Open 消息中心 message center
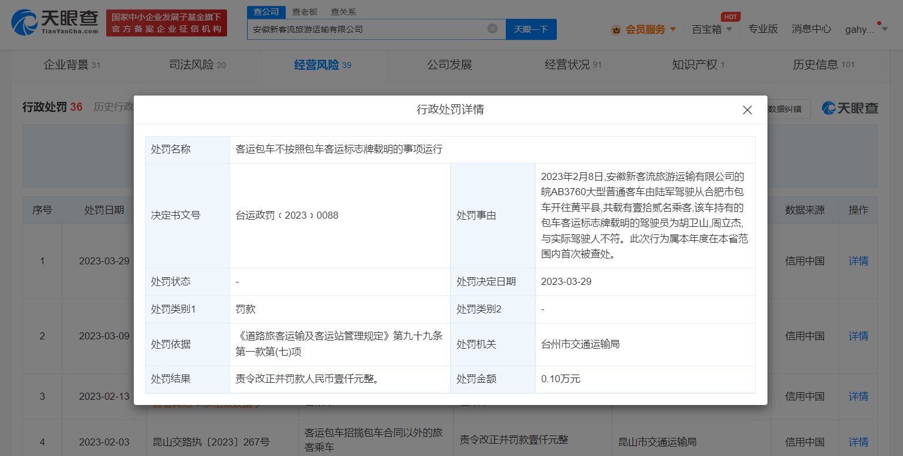The image size is (903, 456). pos(811,28)
